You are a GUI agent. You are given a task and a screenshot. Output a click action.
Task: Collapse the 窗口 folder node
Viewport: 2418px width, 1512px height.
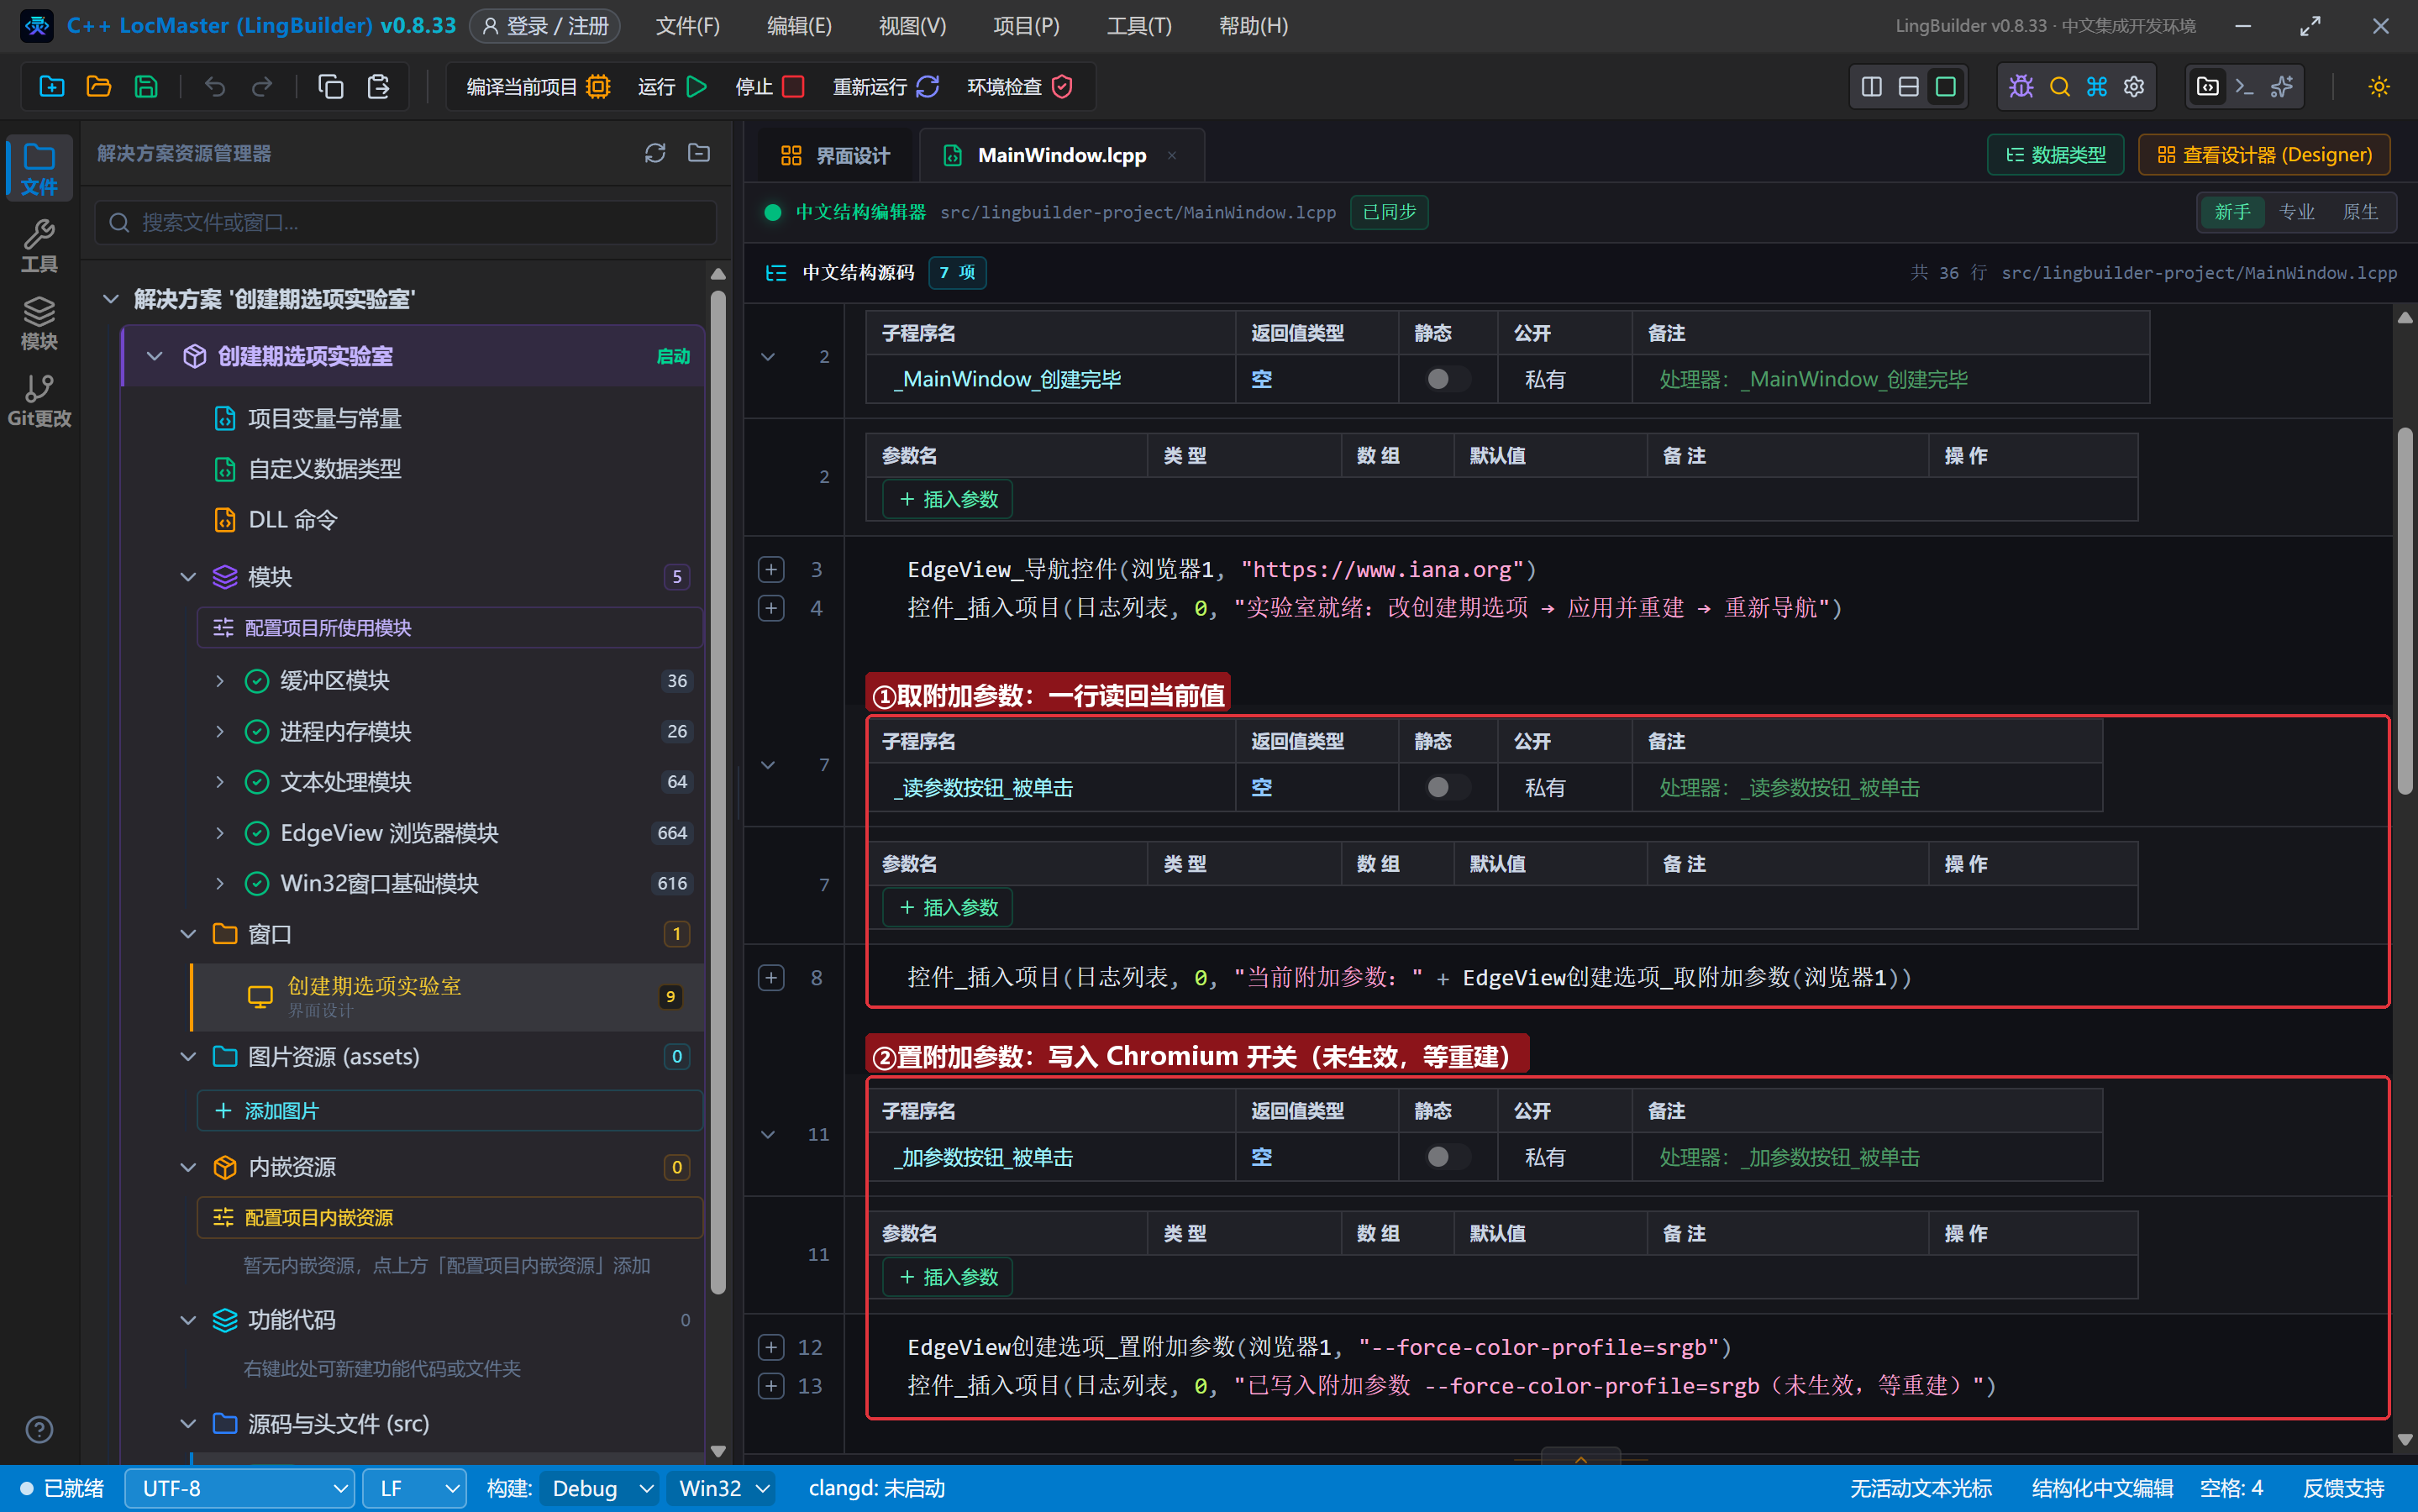[188, 934]
